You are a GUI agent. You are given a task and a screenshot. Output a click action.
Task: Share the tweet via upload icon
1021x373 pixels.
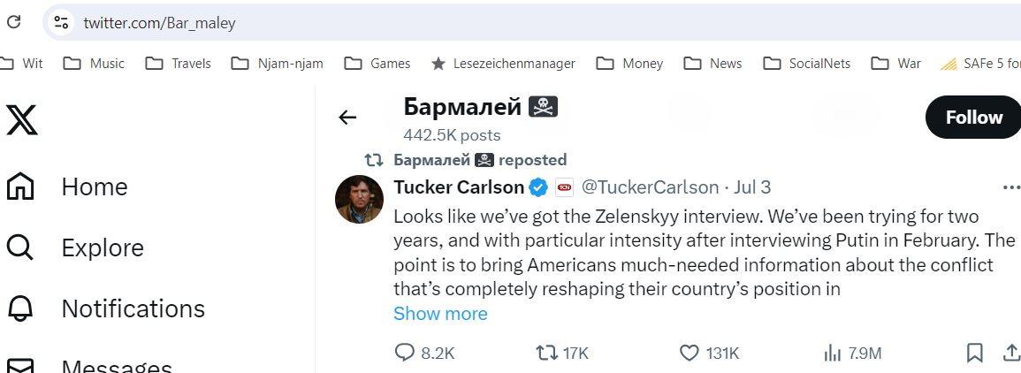pyautogui.click(x=1010, y=353)
